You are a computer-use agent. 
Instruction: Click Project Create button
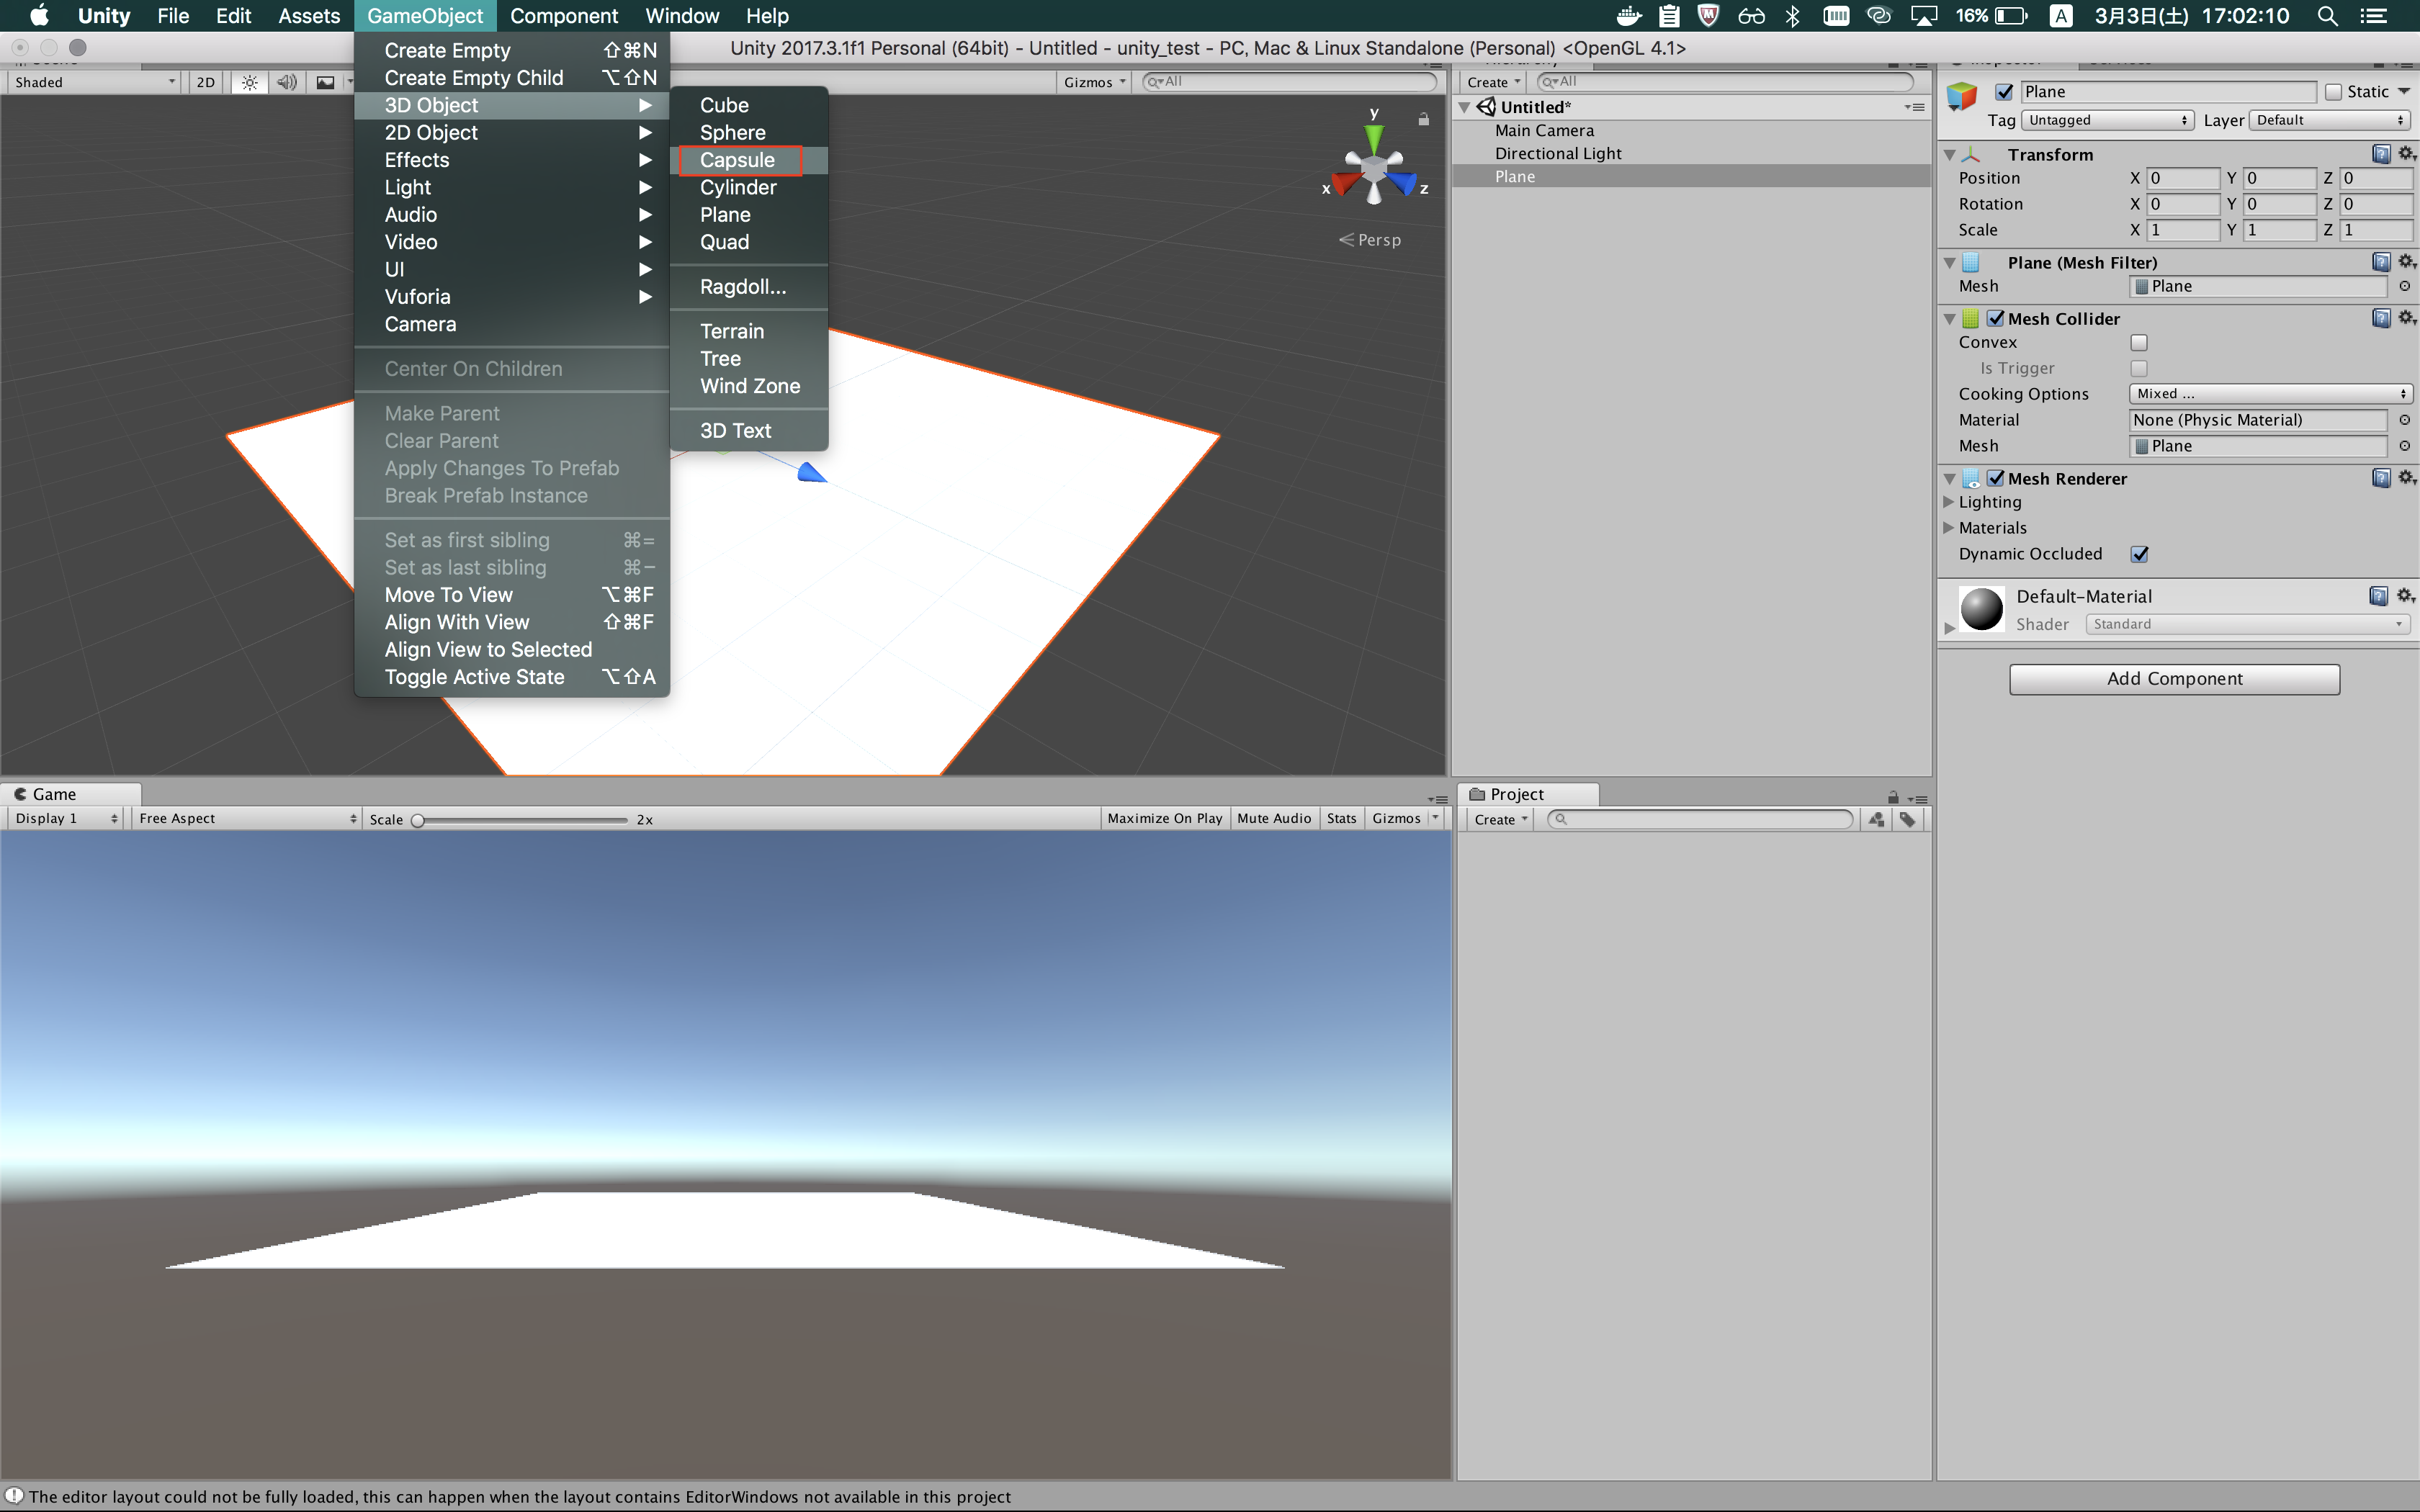point(1501,819)
